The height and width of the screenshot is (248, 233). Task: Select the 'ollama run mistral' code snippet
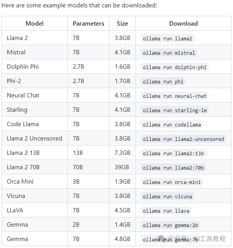(x=169, y=53)
